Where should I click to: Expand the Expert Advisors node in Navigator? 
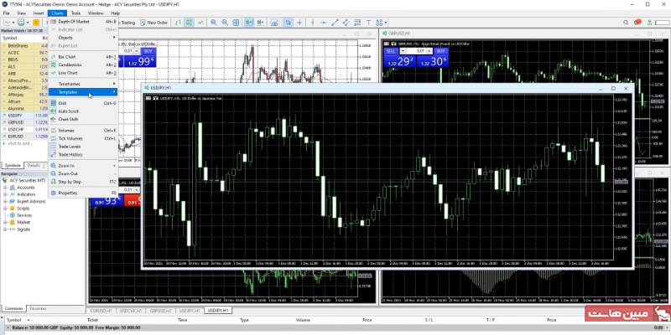pos(6,201)
